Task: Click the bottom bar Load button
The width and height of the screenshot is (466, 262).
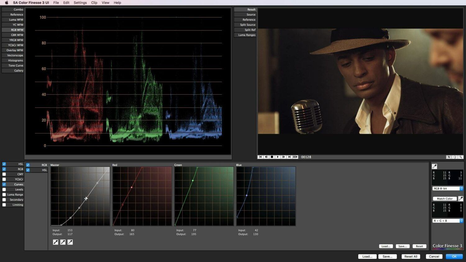Action: (367, 256)
